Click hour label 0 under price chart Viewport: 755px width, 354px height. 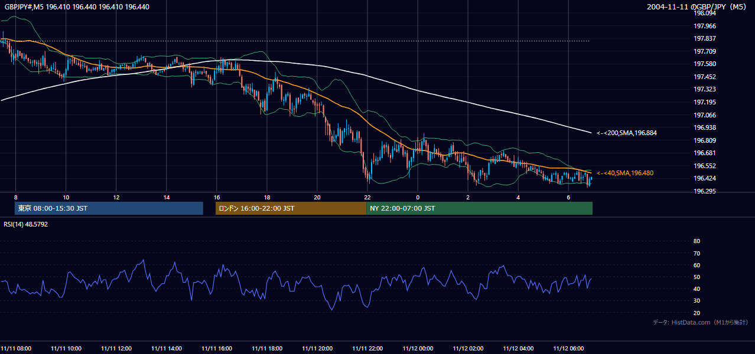(418, 197)
